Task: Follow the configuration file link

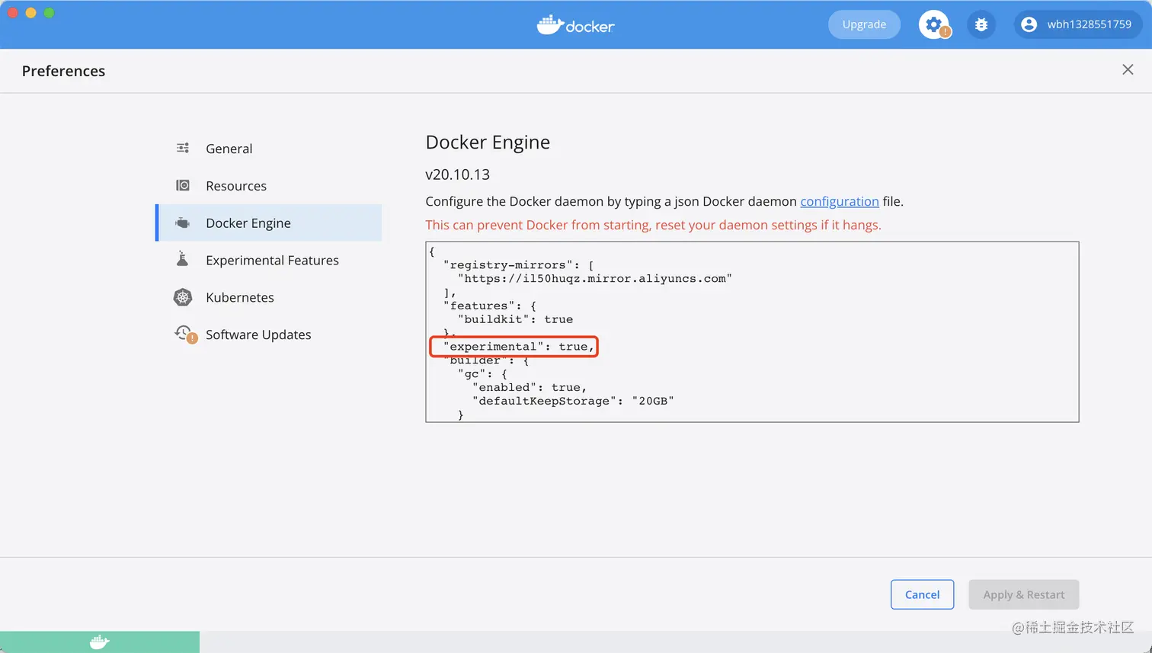Action: click(839, 201)
